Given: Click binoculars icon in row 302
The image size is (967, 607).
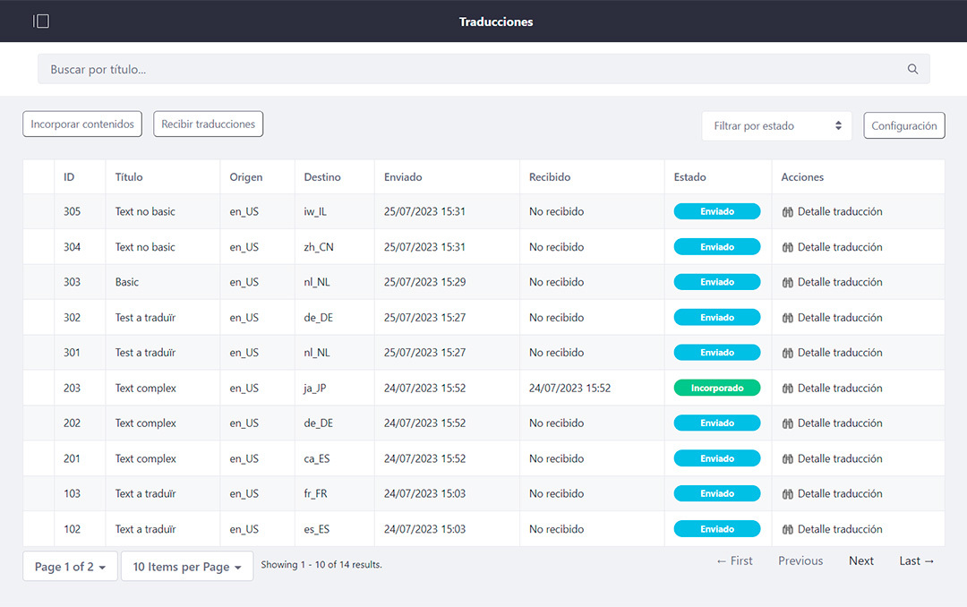Looking at the screenshot, I should [x=788, y=318].
